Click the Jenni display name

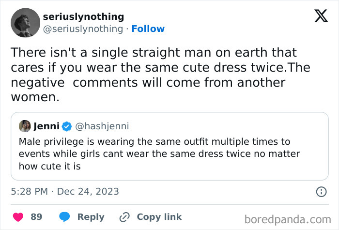point(46,126)
